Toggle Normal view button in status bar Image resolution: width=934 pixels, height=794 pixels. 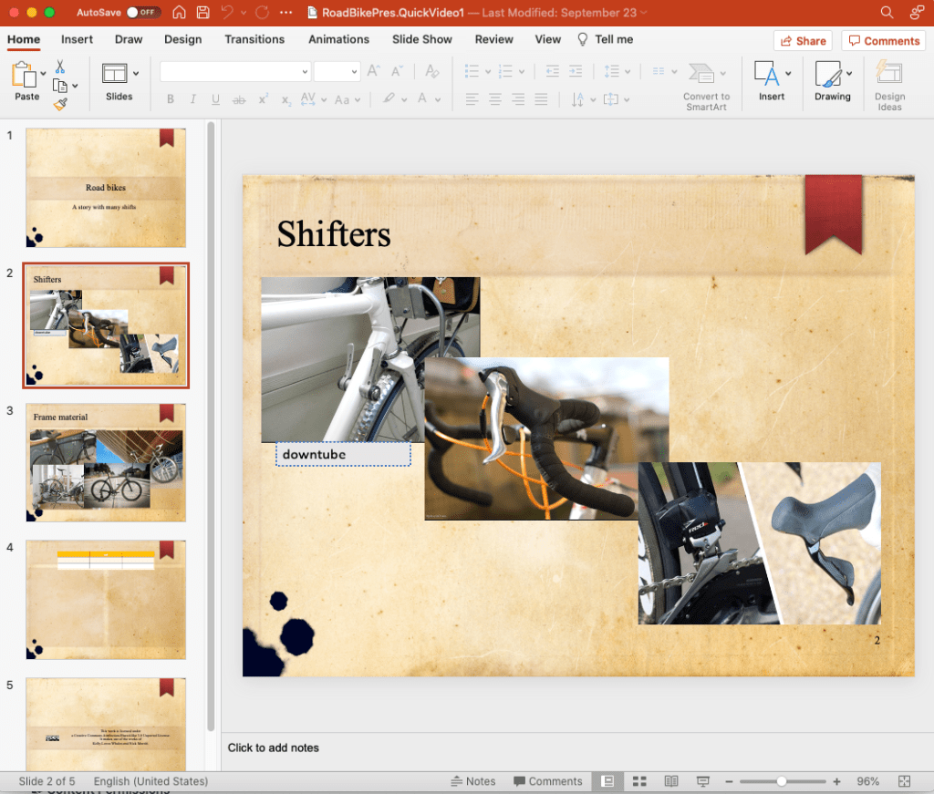pyautogui.click(x=607, y=781)
